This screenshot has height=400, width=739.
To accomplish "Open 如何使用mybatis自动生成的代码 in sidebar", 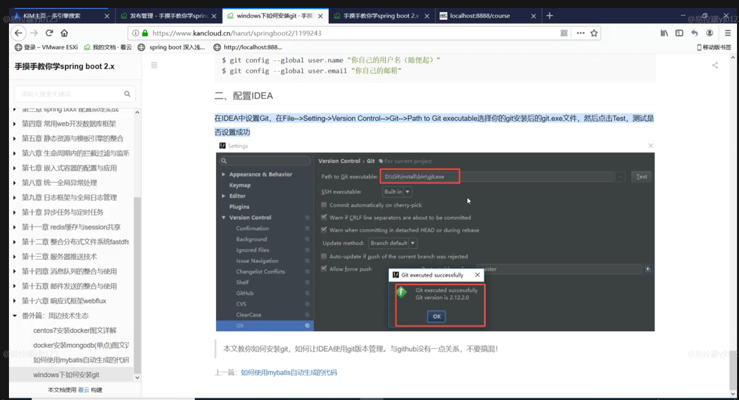I will coord(81,360).
